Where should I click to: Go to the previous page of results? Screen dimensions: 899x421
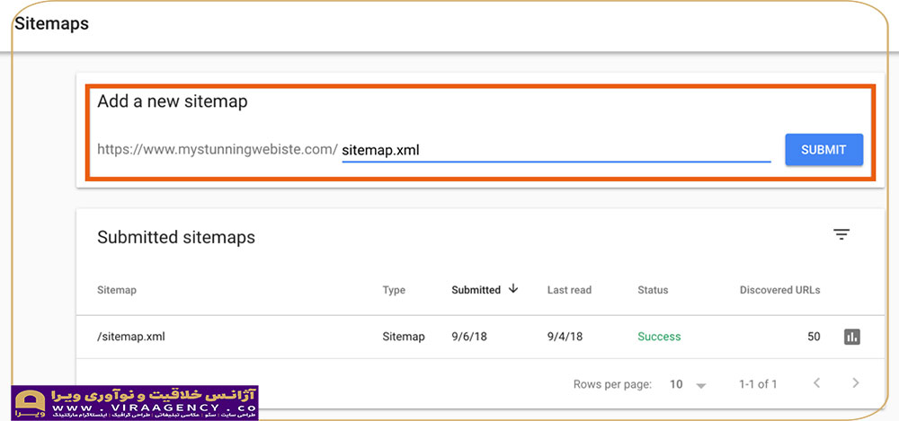pyautogui.click(x=816, y=383)
